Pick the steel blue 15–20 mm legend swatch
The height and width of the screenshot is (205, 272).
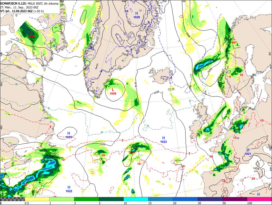(x=161, y=199)
